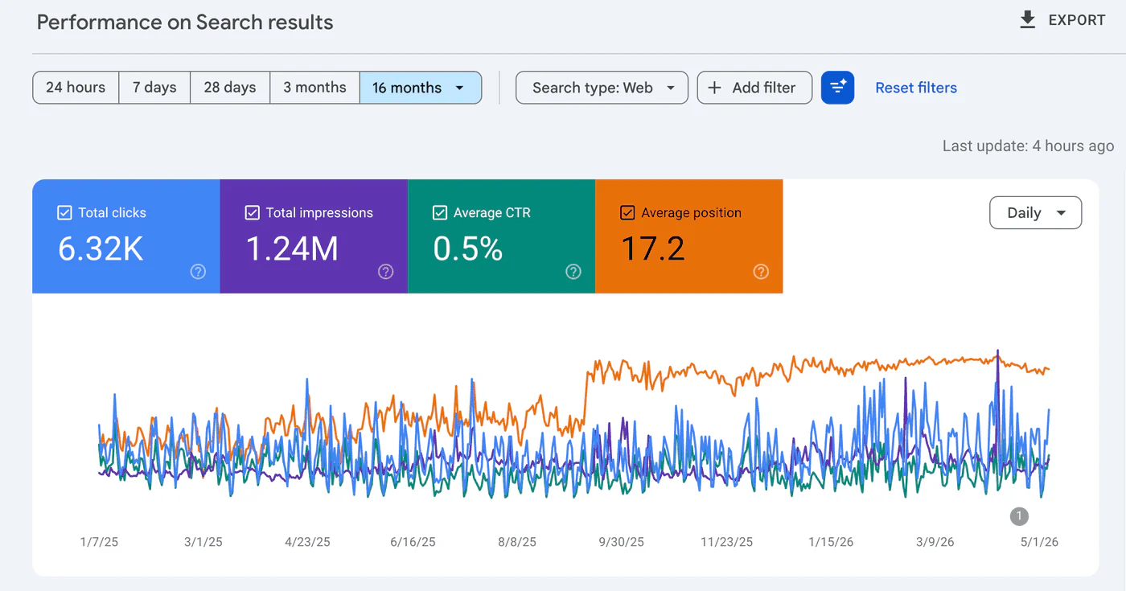Open the filter options blue icon button
Viewport: 1126px width, 591px height.
tap(837, 88)
